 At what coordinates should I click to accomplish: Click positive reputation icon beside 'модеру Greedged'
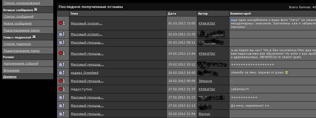pyautogui.click(x=62, y=73)
